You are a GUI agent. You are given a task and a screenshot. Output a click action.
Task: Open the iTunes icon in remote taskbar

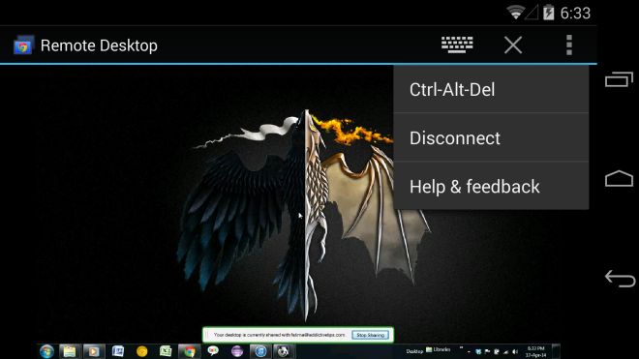(260, 351)
